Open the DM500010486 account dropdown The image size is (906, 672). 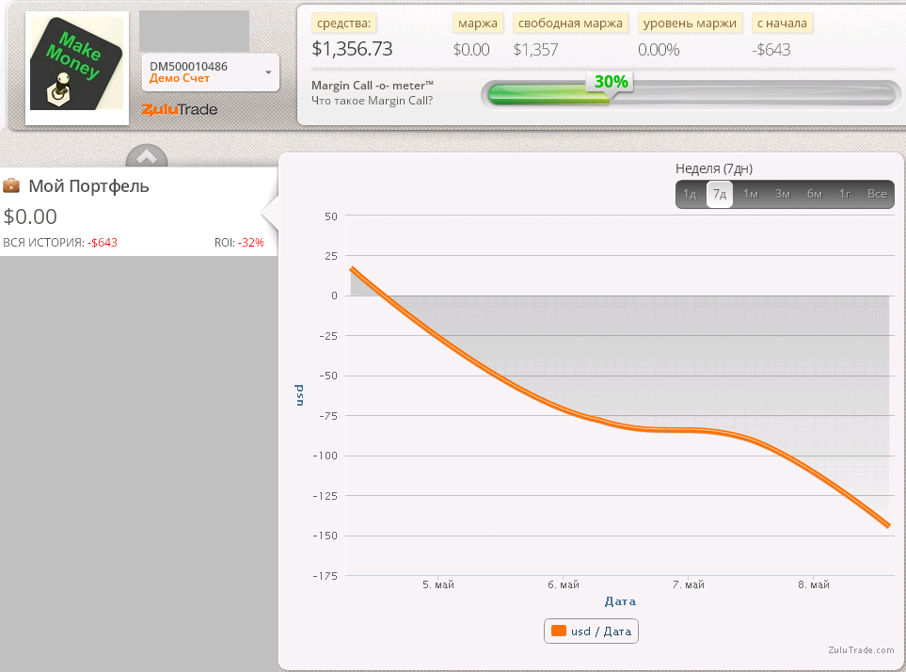(x=211, y=72)
